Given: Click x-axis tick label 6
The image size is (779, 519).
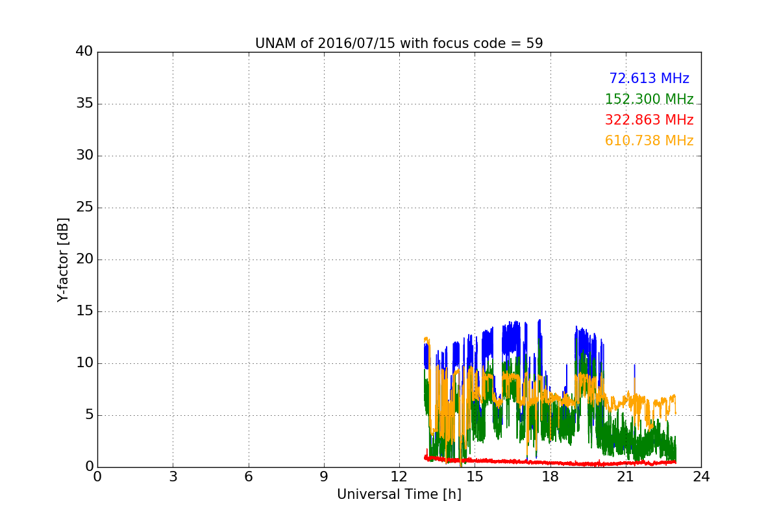Looking at the screenshot, I should click(x=249, y=477).
